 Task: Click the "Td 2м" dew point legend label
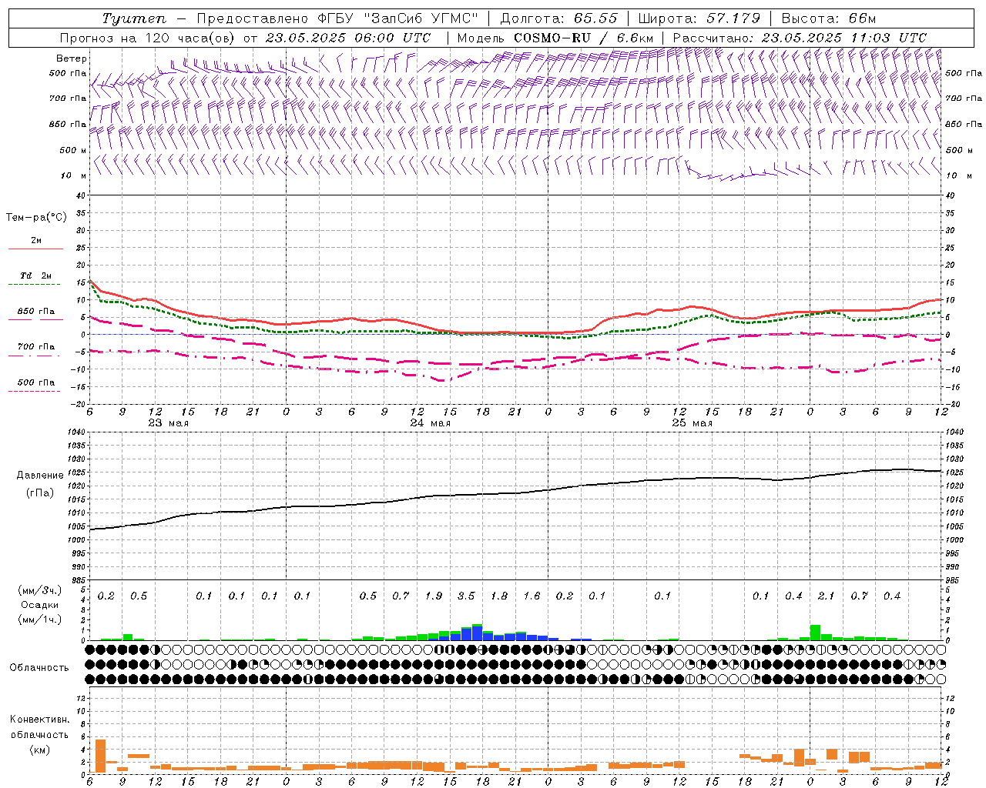(35, 275)
